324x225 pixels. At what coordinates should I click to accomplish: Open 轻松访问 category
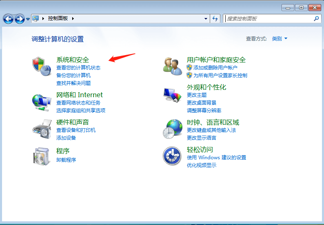tap(200, 149)
